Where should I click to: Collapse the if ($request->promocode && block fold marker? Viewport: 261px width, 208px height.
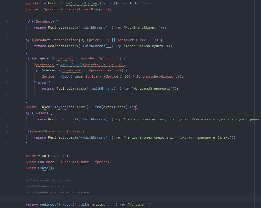pos(8,58)
